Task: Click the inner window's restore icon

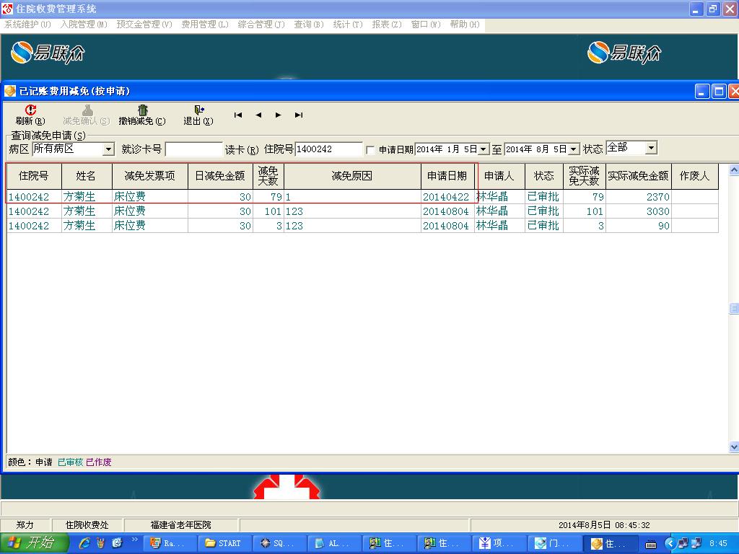Action: click(x=719, y=92)
